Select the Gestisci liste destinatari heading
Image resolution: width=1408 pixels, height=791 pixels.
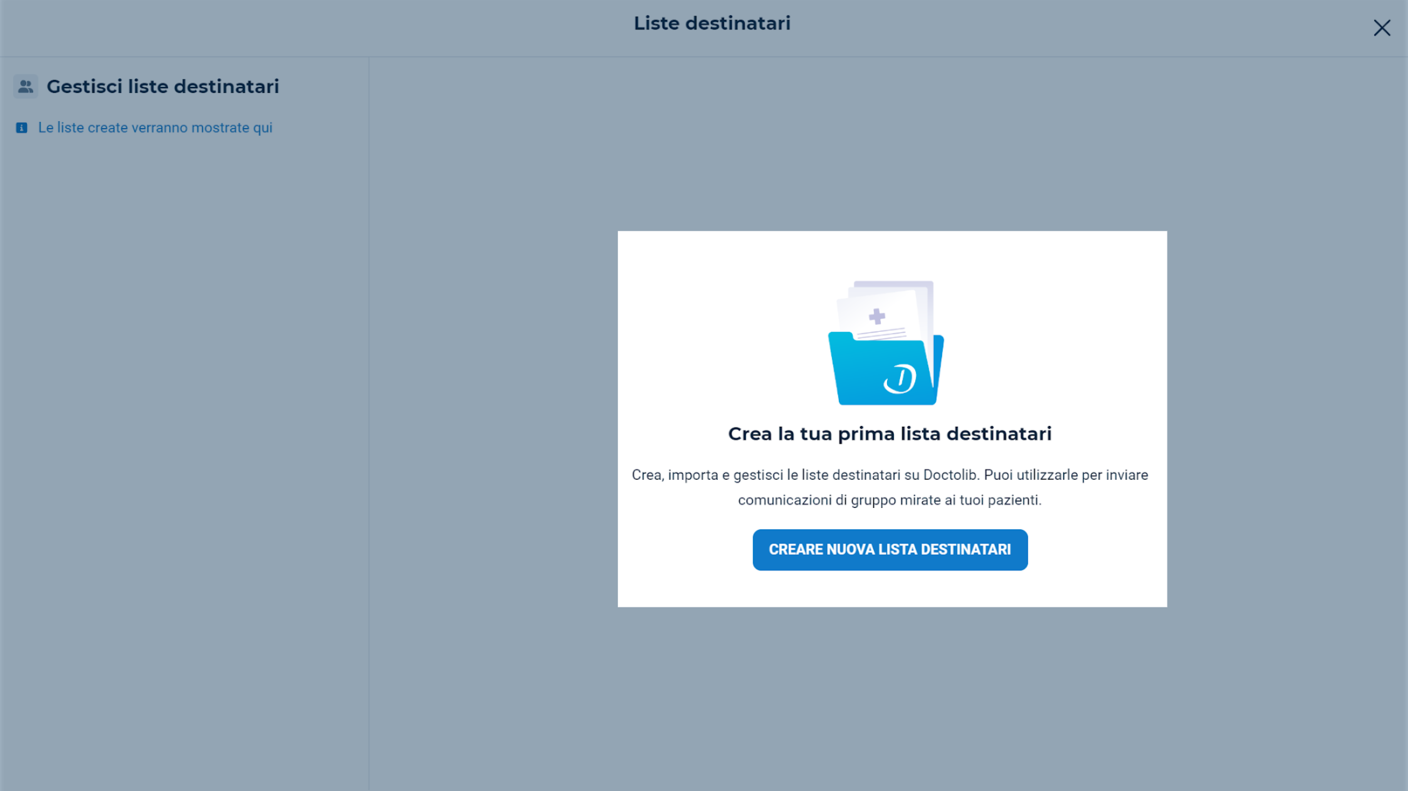pos(162,86)
